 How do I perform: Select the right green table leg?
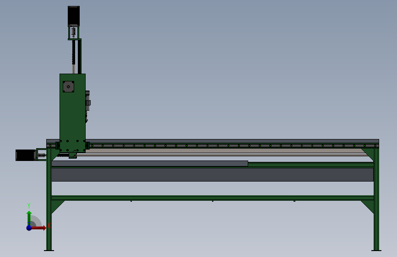pyautogui.click(x=376, y=199)
